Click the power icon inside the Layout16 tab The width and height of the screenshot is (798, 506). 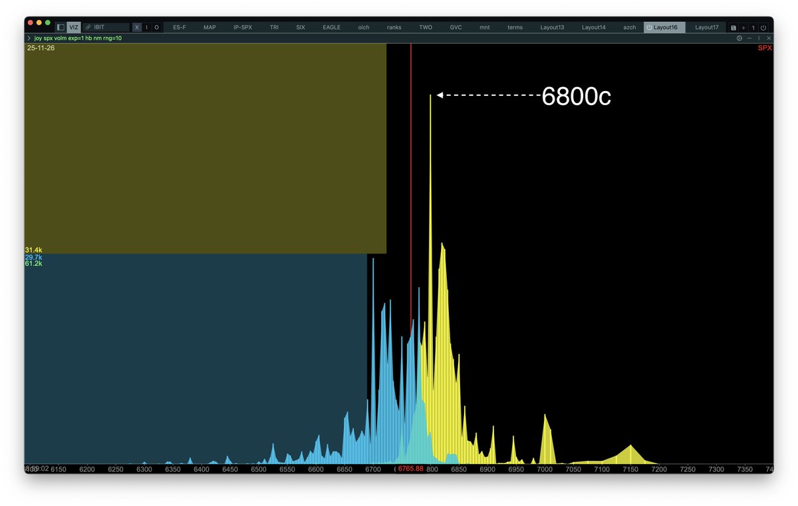click(x=648, y=27)
